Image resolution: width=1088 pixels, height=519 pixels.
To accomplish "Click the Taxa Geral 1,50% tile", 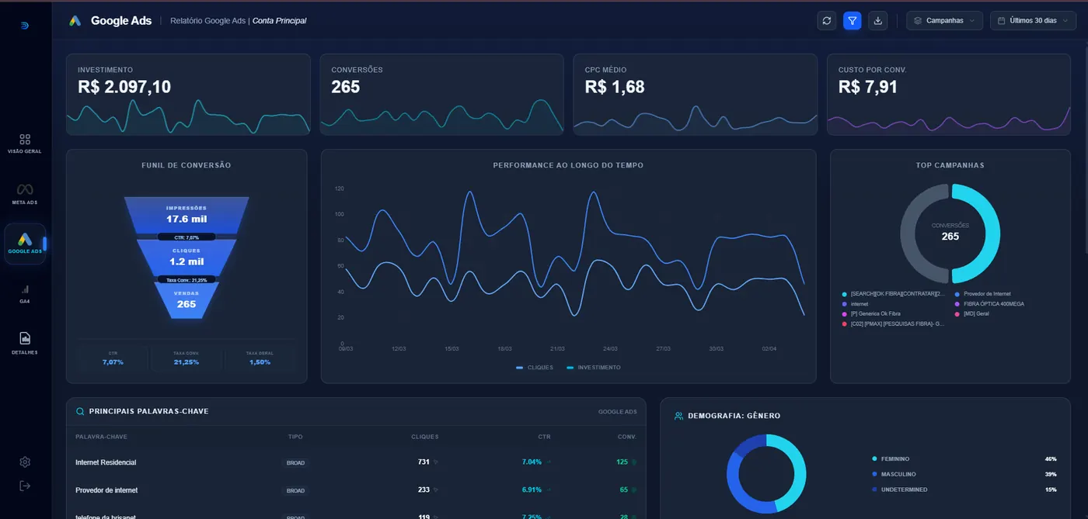I will click(x=260, y=358).
